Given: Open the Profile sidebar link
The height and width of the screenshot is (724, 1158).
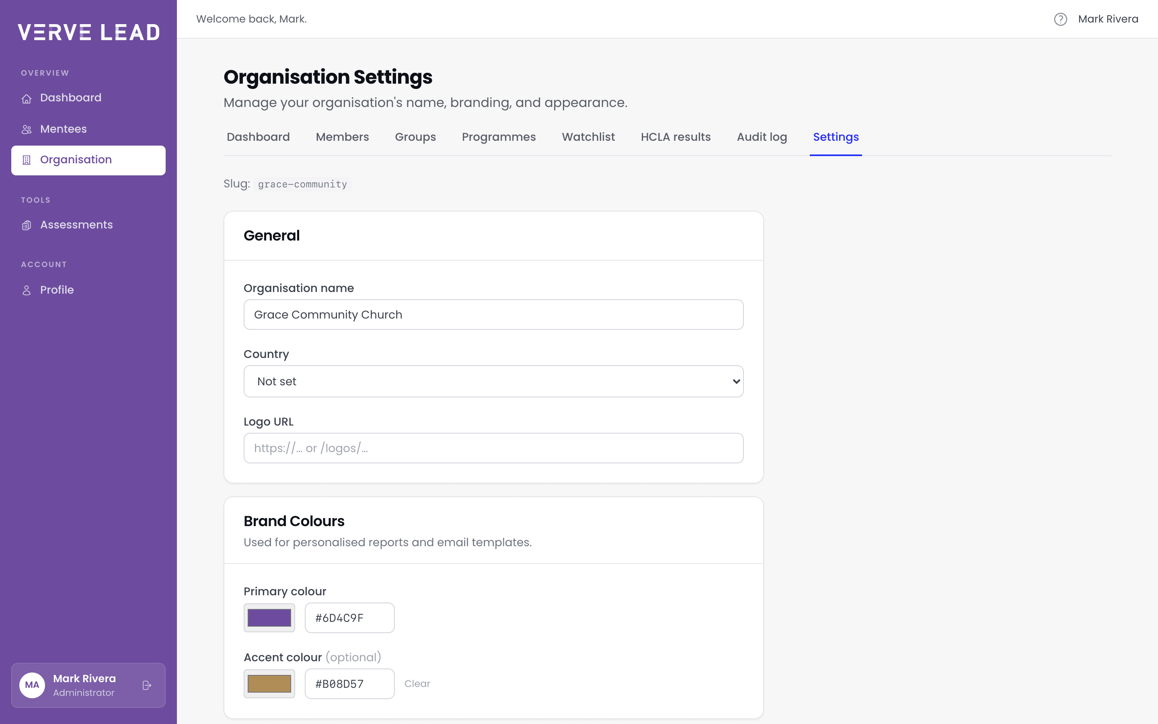Looking at the screenshot, I should pos(88,290).
